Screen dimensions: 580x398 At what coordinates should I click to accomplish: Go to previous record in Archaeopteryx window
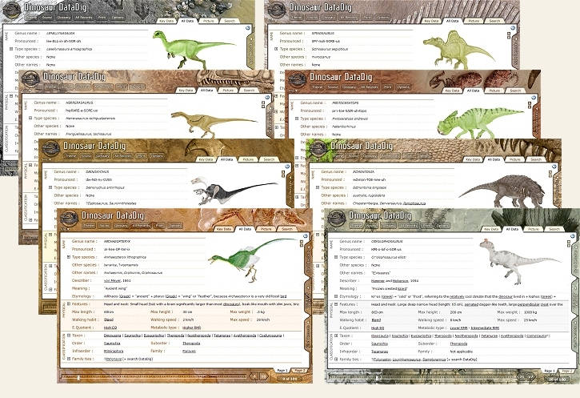(254, 376)
